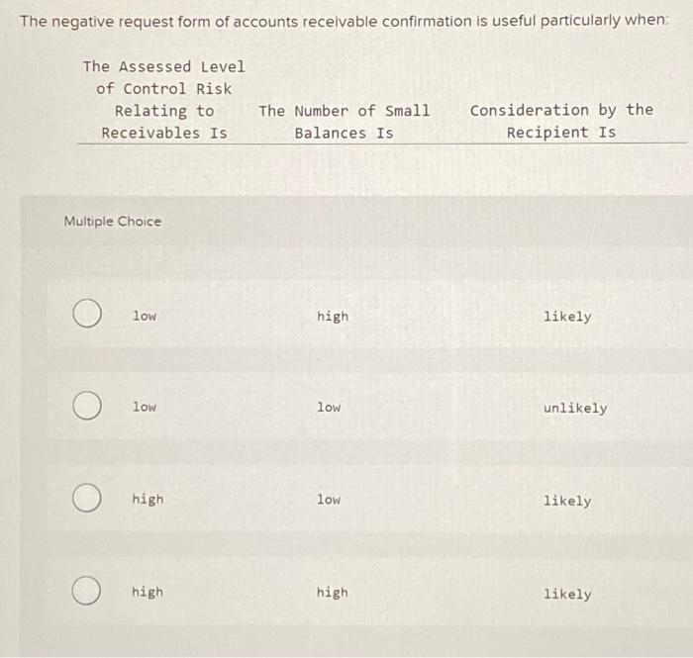Click the 'Assessed Level of Control Risk' column header
693x658 pixels.
164,99
